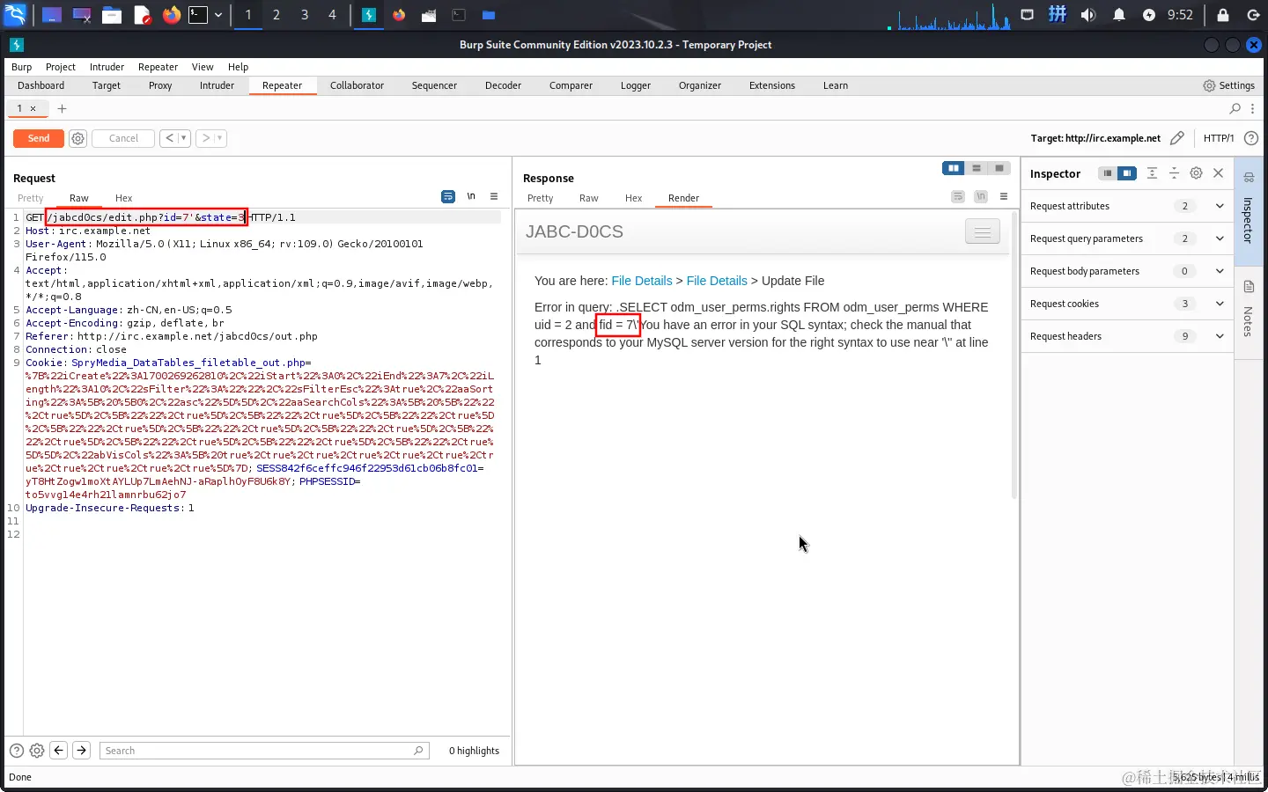Viewport: 1268px width, 792px height.
Task: Open the terminal launcher dropdown arrow
Action: point(218,15)
